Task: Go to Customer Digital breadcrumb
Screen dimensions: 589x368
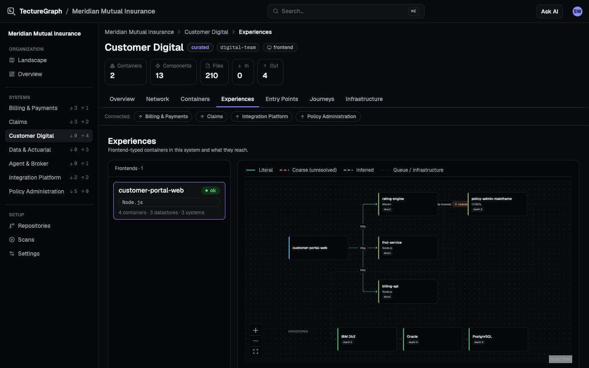Action: point(206,32)
